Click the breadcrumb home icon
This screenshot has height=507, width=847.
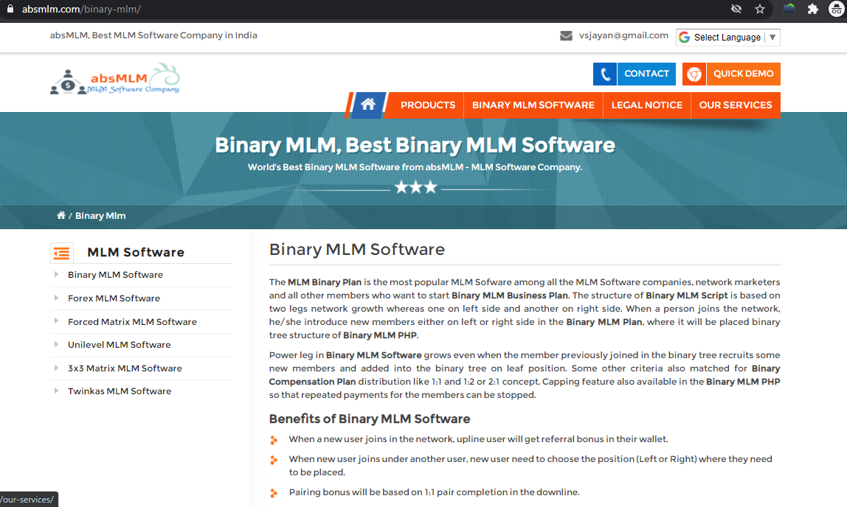[x=61, y=214]
